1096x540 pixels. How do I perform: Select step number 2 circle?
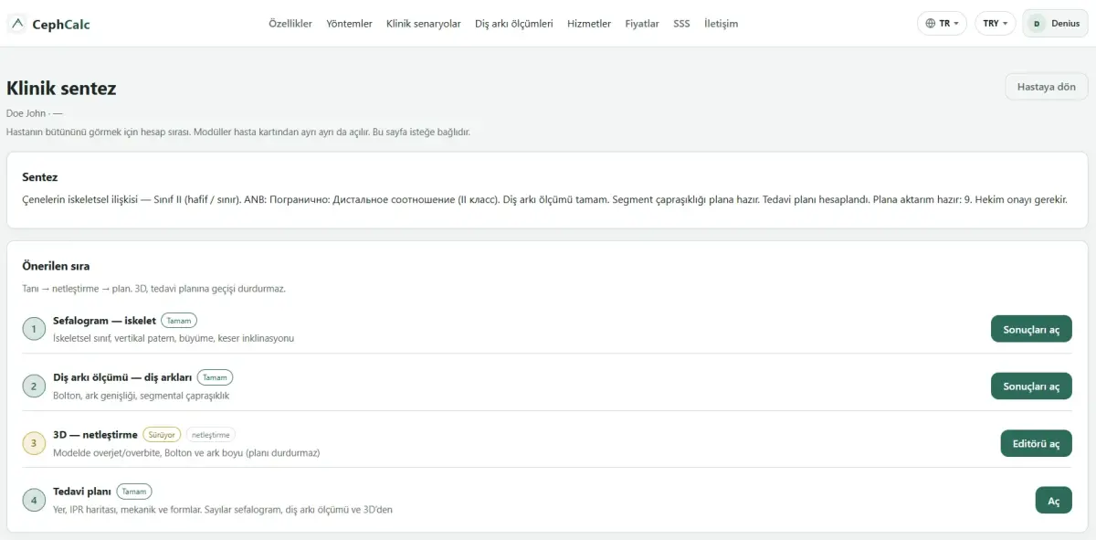click(34, 386)
